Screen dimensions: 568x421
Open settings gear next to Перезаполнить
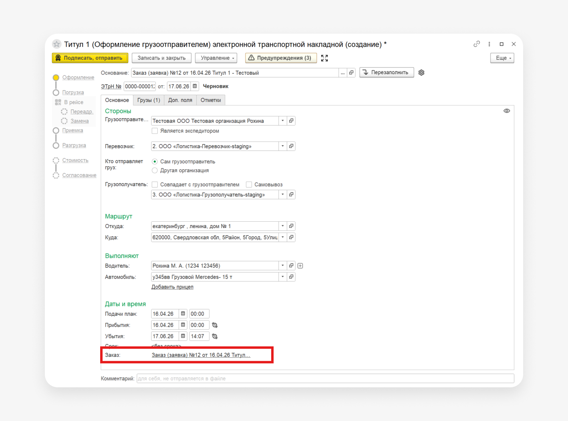click(x=421, y=73)
